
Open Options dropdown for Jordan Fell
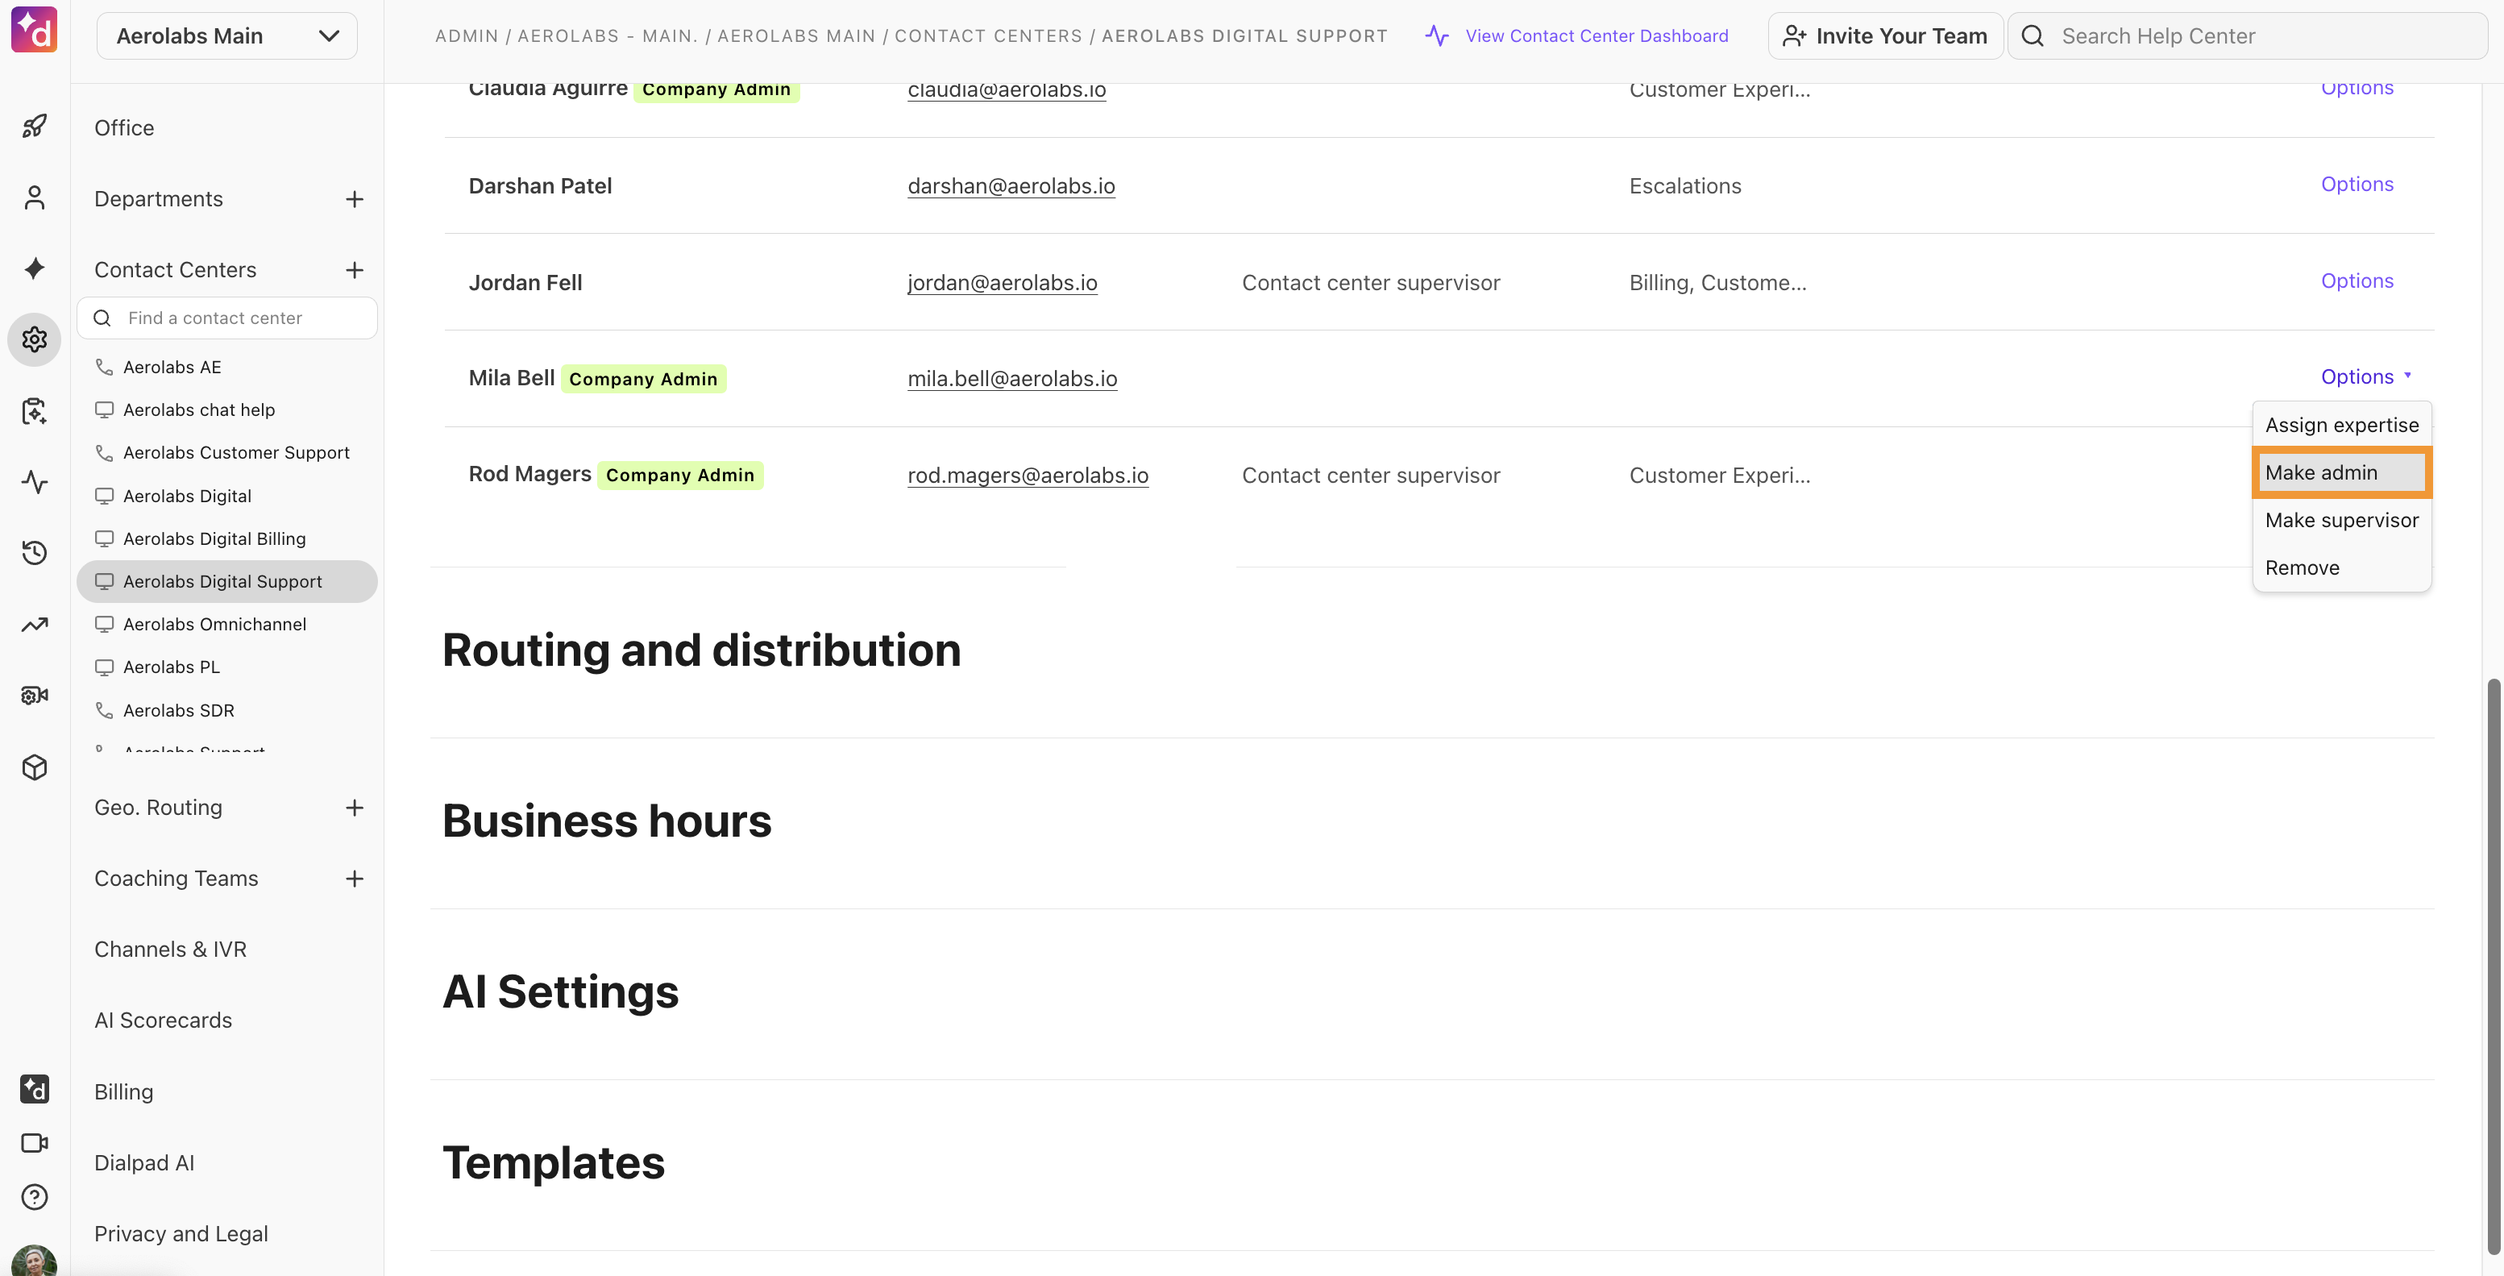click(2357, 280)
